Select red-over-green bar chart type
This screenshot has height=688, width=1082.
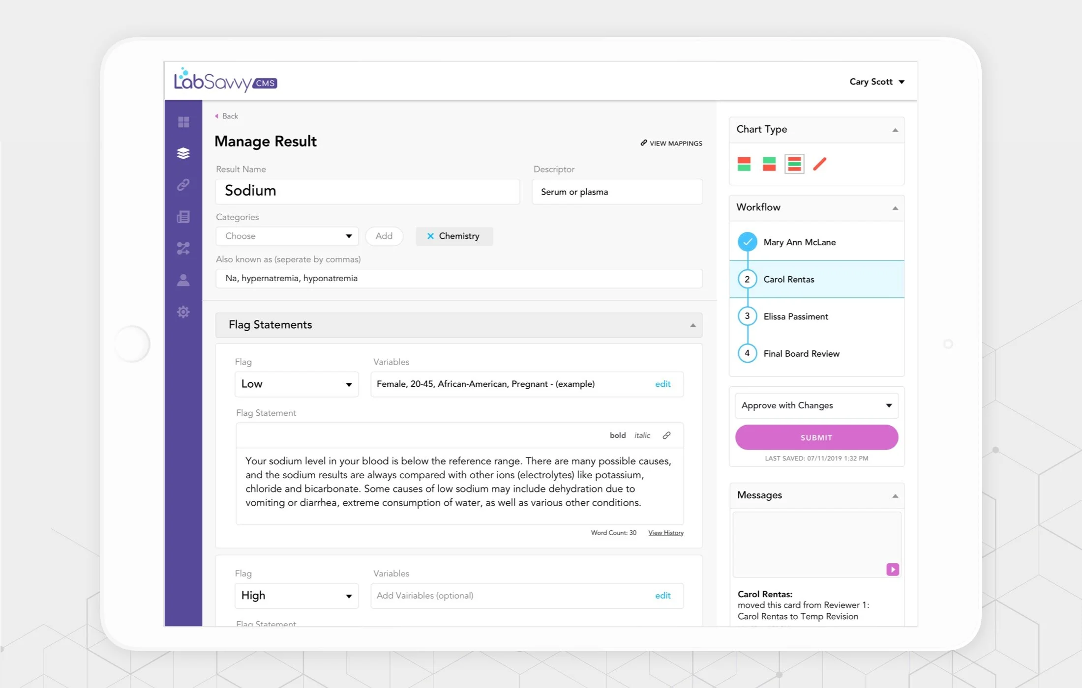pos(744,164)
